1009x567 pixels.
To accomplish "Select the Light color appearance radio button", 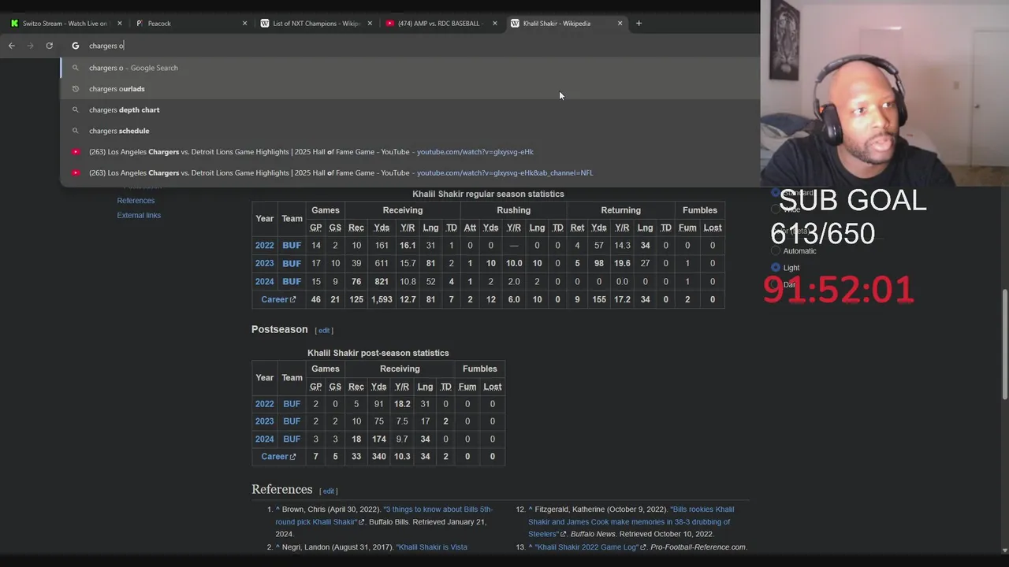I will pyautogui.click(x=776, y=268).
